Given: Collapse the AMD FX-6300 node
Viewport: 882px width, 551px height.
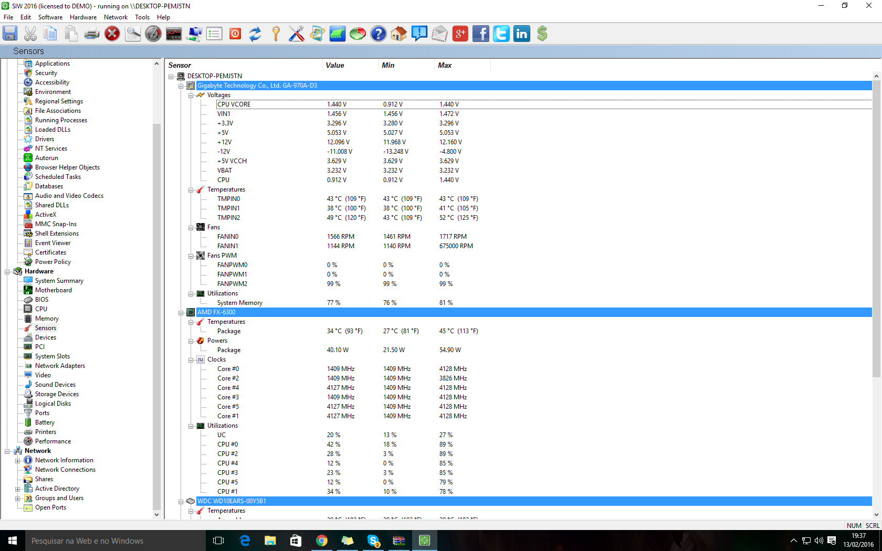Looking at the screenshot, I should point(181,313).
